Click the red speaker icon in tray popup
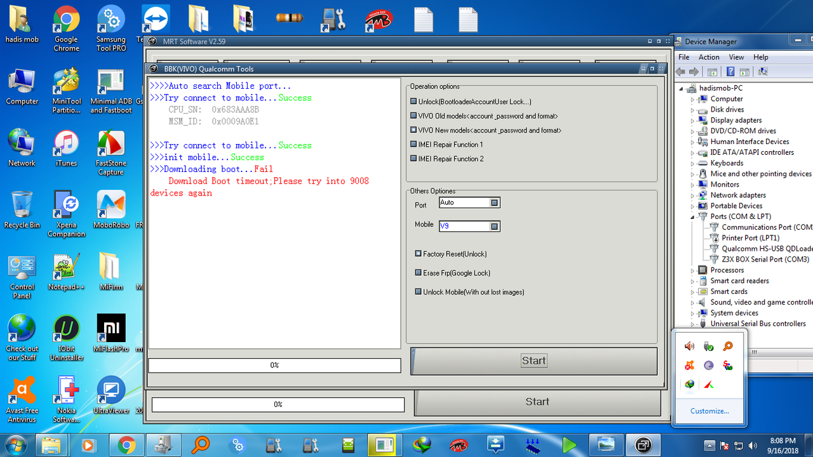The width and height of the screenshot is (813, 457). point(689,346)
